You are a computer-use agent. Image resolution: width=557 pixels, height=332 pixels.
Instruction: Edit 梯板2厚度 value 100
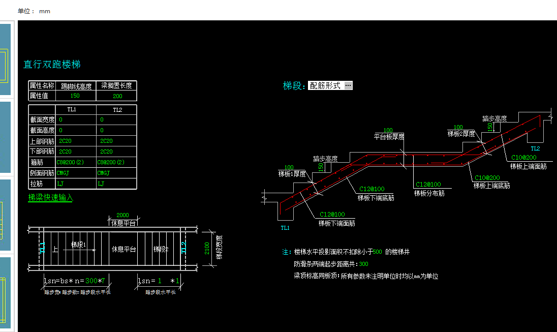click(x=458, y=127)
